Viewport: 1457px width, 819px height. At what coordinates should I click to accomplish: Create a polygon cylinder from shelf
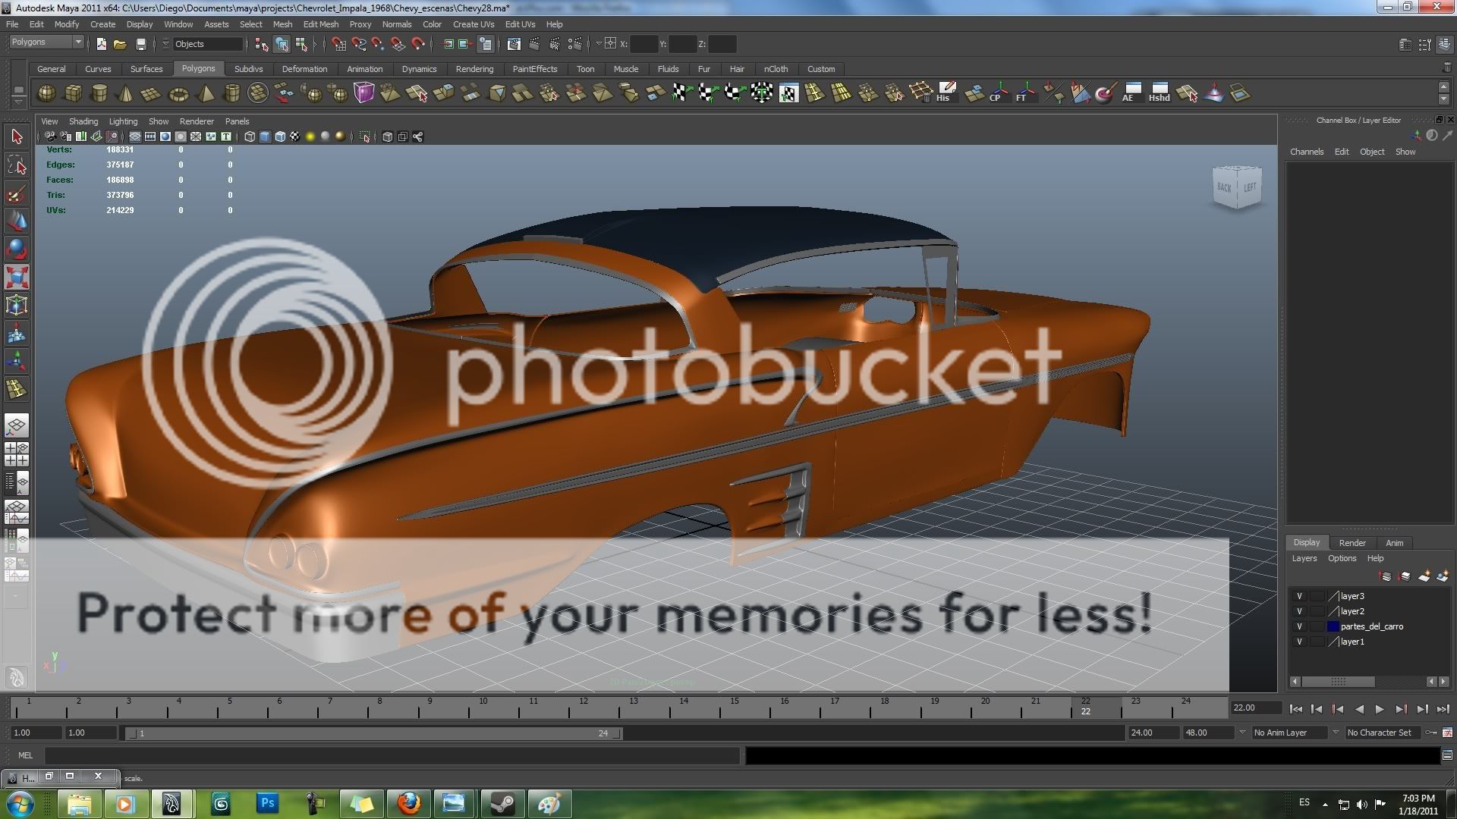(x=99, y=93)
